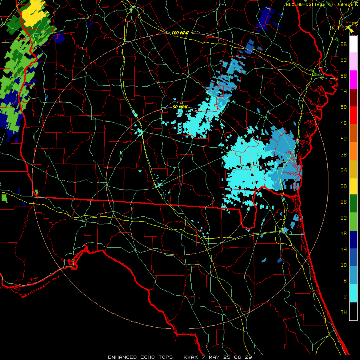Click the black TH legend block
This screenshot has width=360, height=360.
click(x=353, y=311)
